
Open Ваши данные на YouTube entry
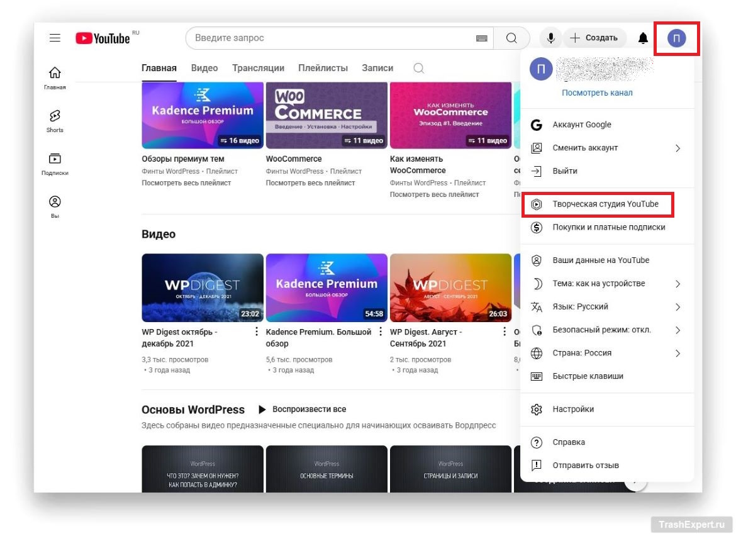click(607, 260)
